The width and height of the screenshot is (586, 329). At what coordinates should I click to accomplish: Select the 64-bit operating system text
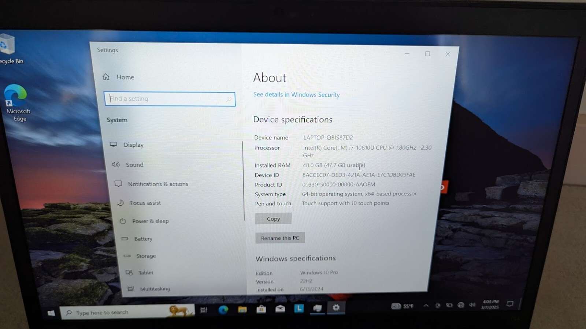coord(359,194)
